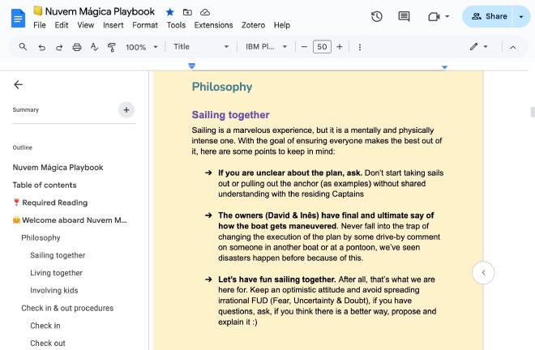
Task: Jump to Living together outline item
Action: tap(56, 273)
